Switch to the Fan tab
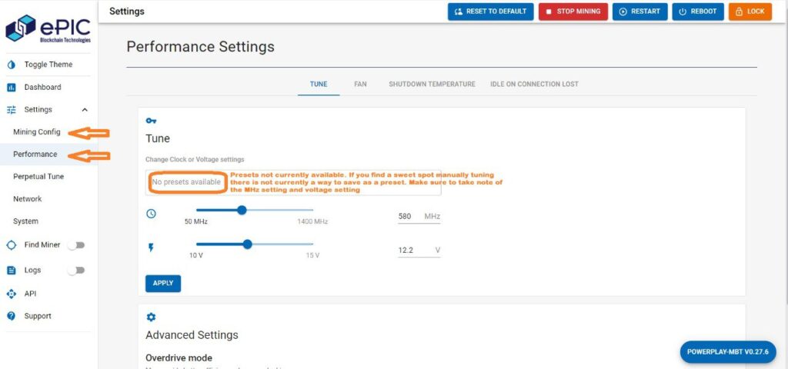The width and height of the screenshot is (788, 369). pyautogui.click(x=360, y=84)
